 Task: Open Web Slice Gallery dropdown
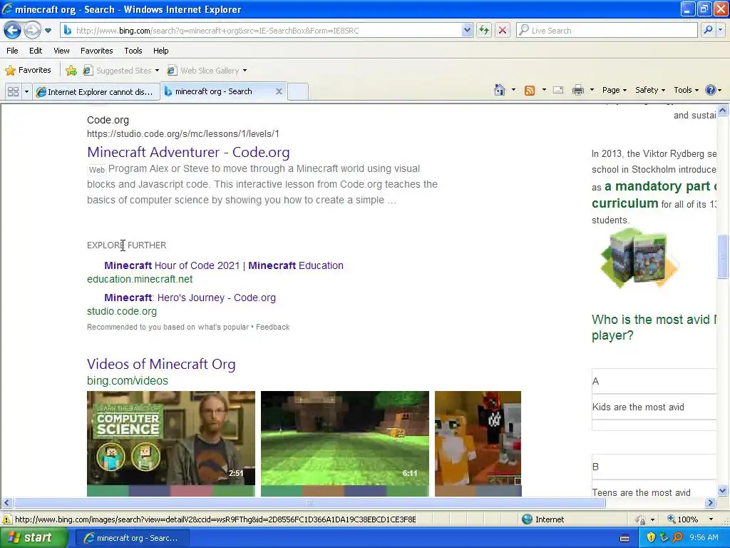pos(207,71)
